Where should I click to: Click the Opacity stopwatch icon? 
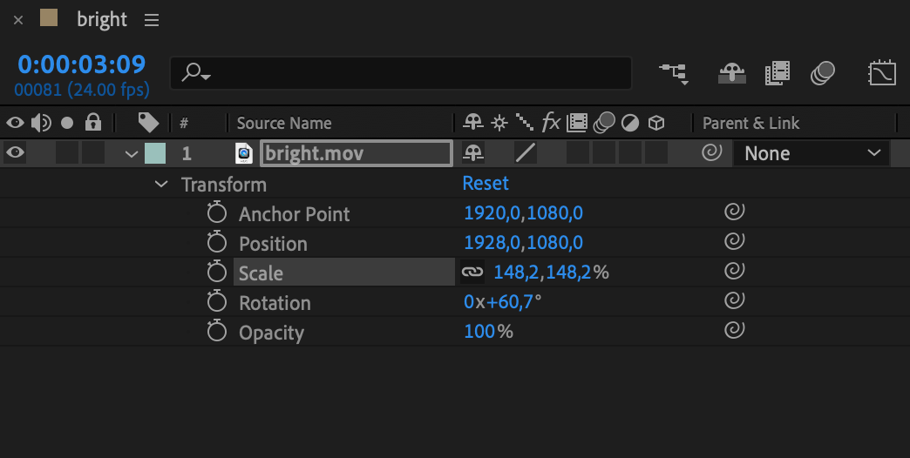[217, 333]
